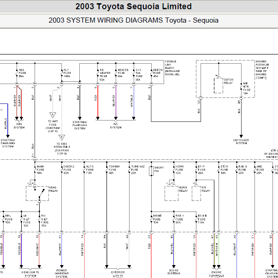Select the TURN-HAZ FUSE 20A label
The width and height of the screenshot is (278, 278).
[x=138, y=169]
